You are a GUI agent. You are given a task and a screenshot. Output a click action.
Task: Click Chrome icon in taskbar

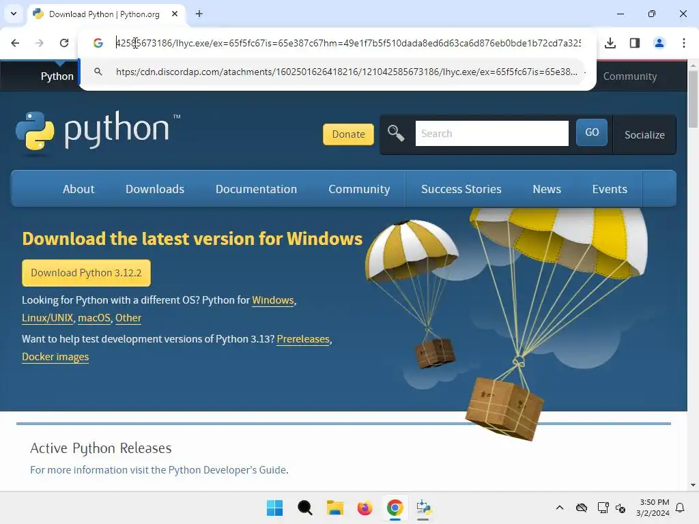[395, 508]
